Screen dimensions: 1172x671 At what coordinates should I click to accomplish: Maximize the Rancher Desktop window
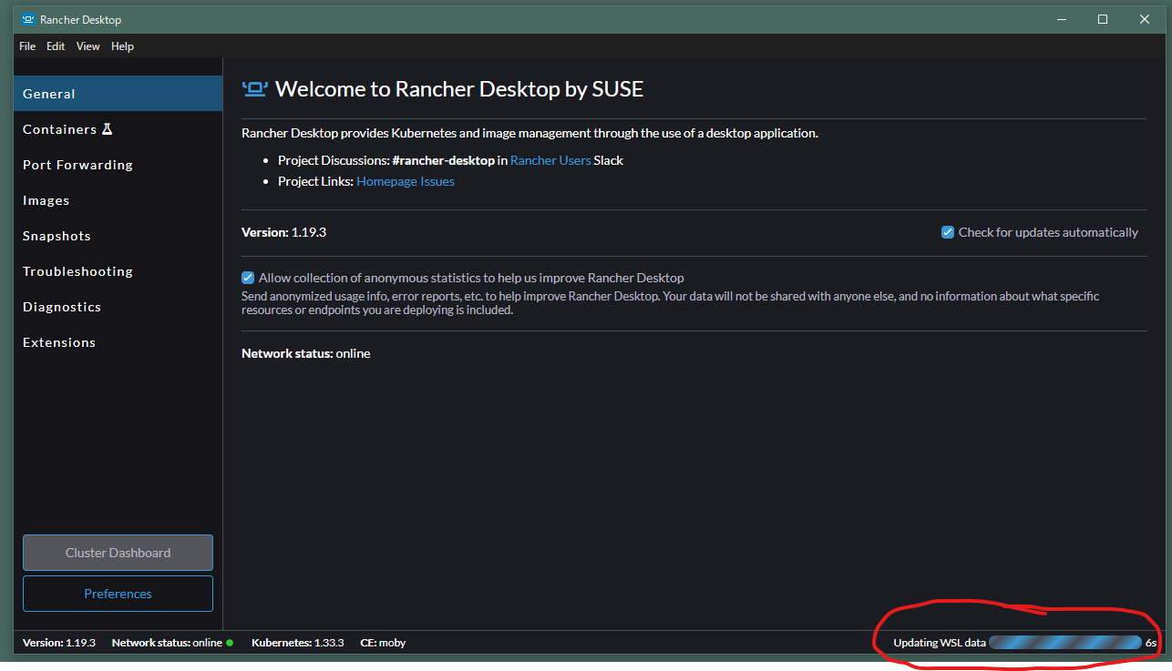1103,19
